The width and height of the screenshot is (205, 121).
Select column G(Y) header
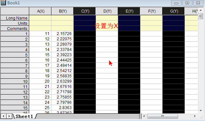click(173, 11)
